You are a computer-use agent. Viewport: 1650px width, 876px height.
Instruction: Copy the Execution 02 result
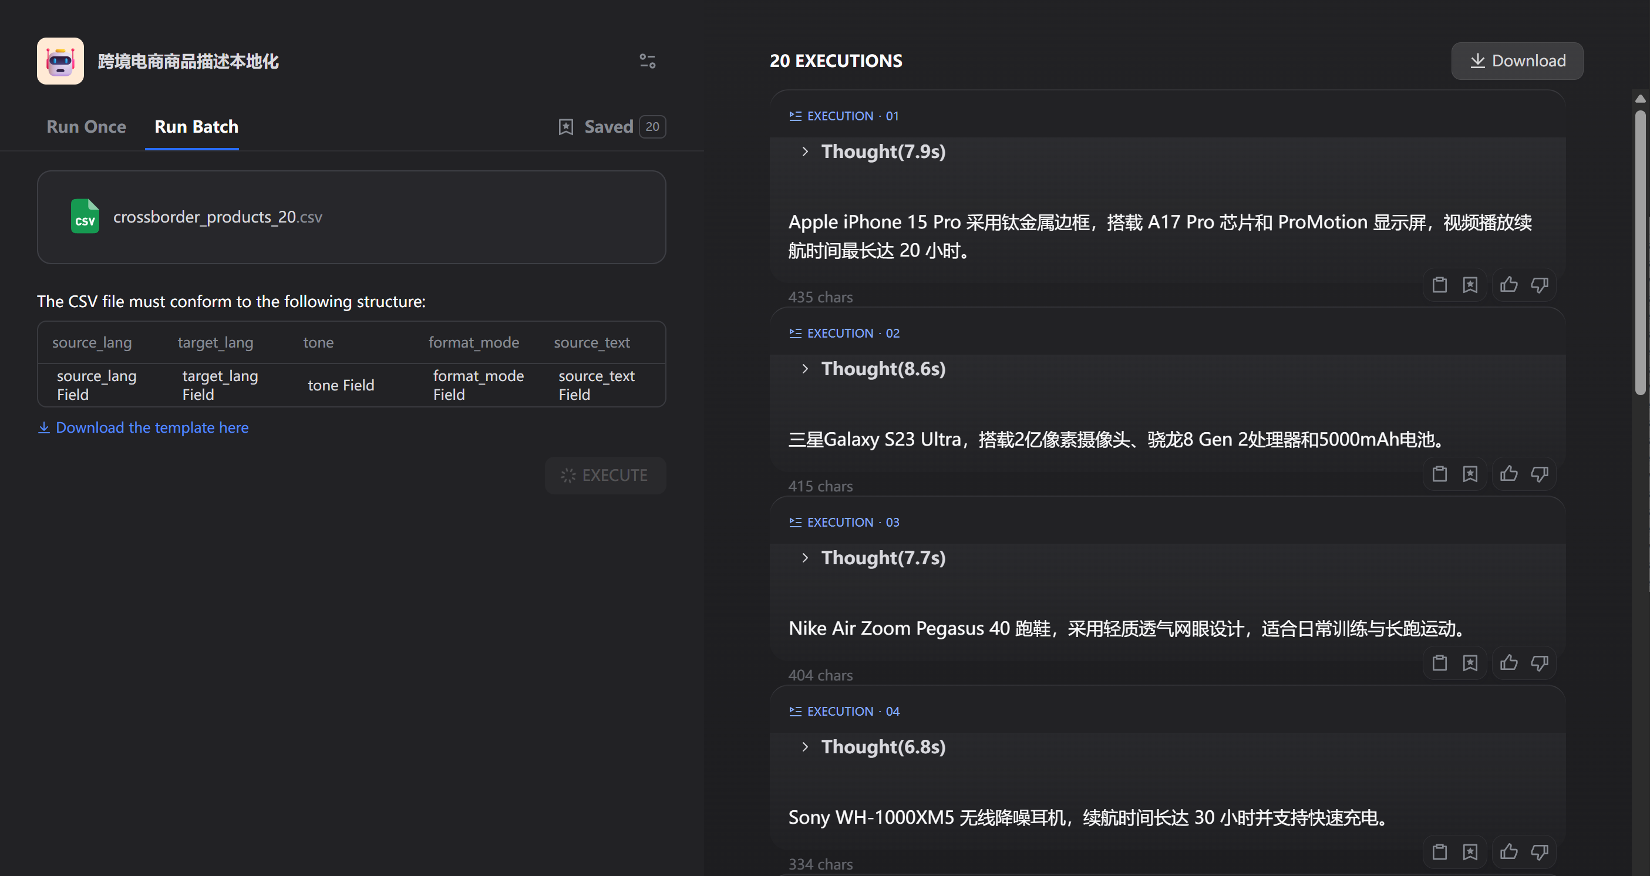click(1439, 474)
